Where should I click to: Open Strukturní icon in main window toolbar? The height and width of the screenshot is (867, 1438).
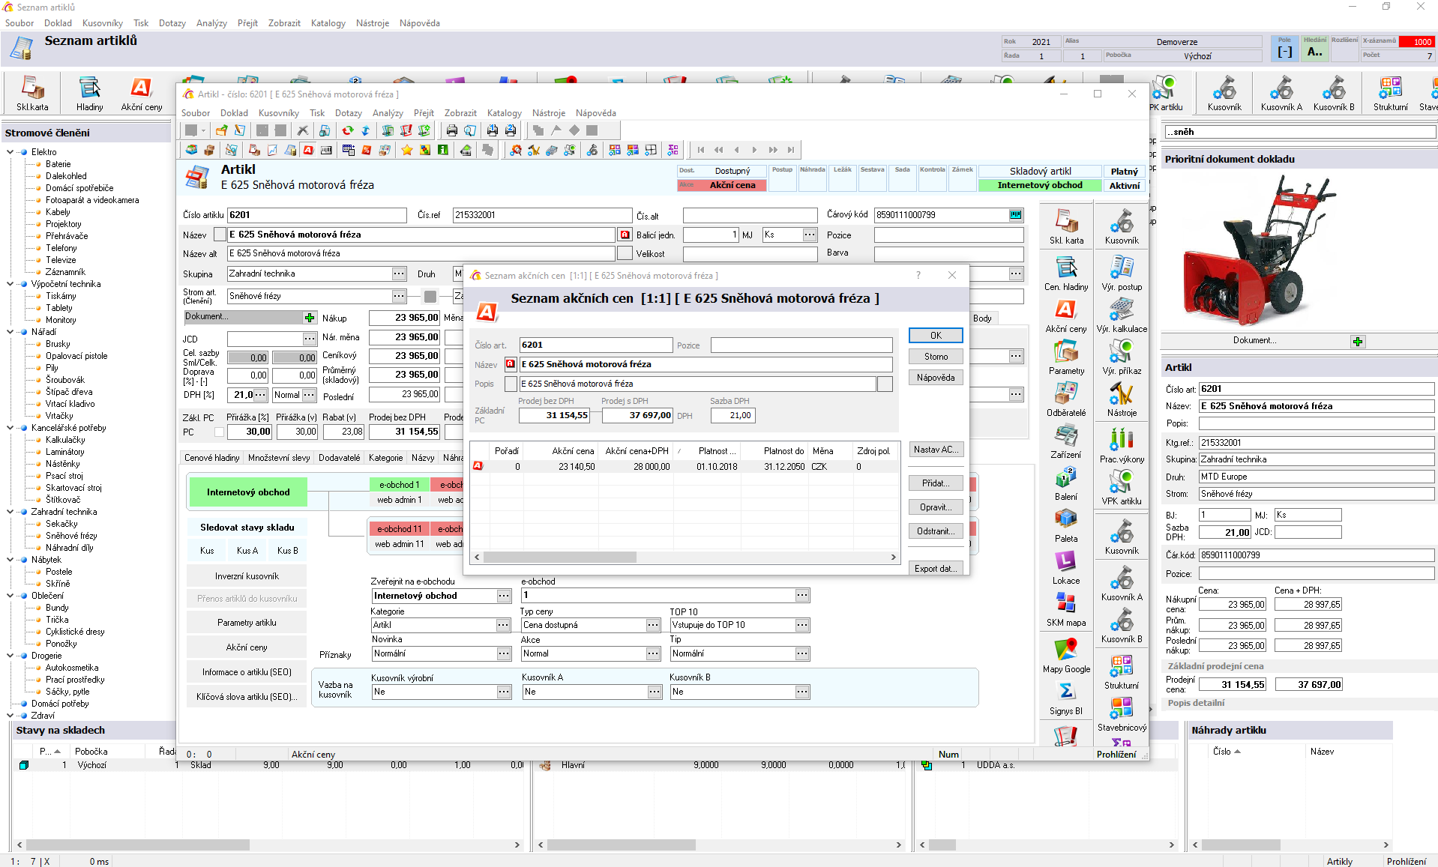click(x=1390, y=93)
